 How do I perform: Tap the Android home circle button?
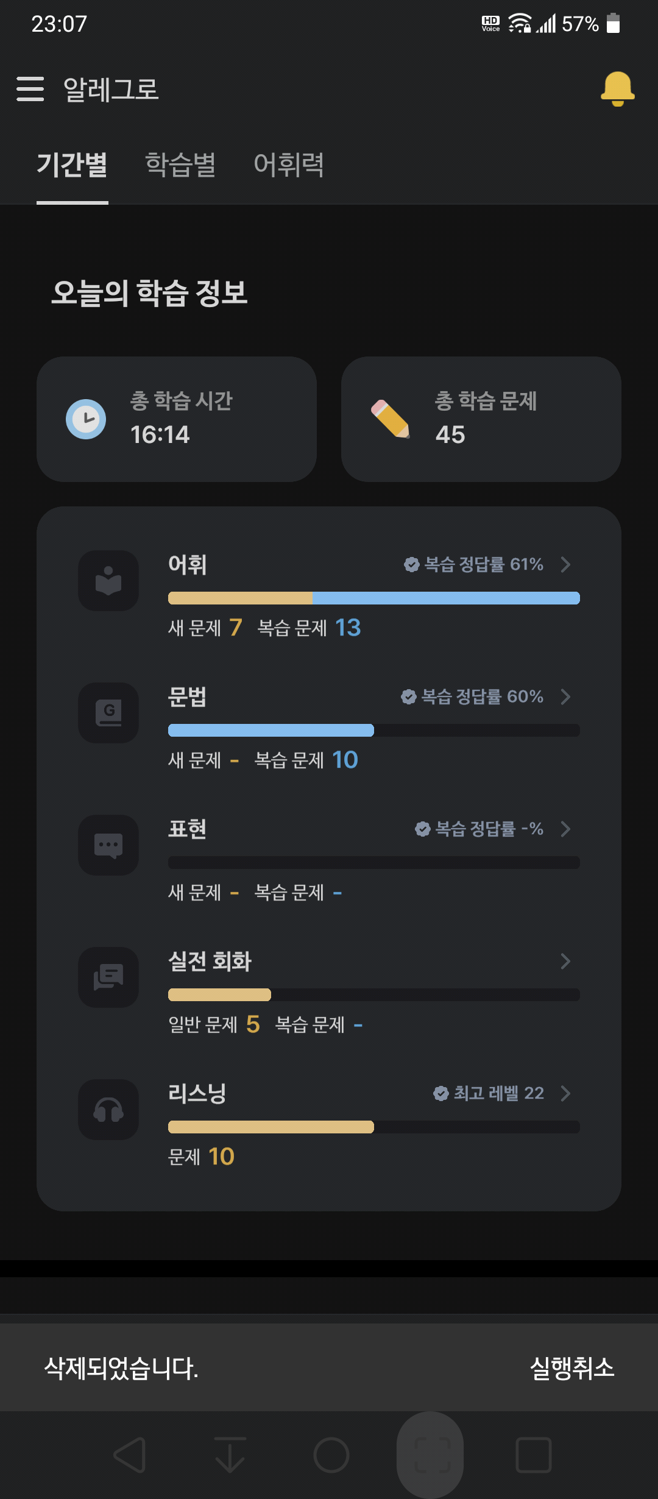331,1455
